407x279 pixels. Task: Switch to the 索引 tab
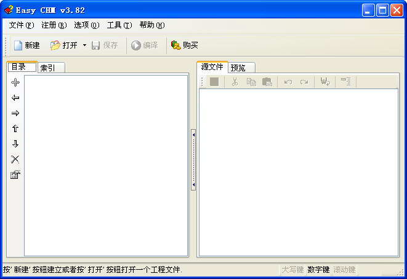(51, 68)
